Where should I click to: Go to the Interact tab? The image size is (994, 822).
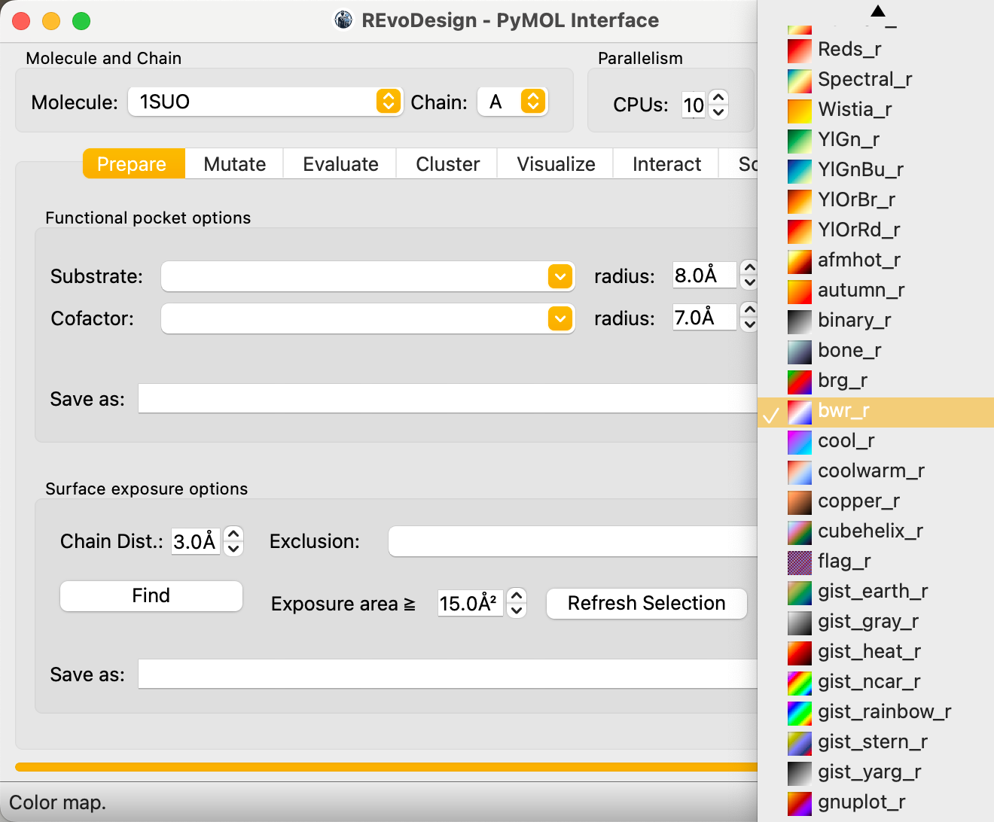(666, 164)
